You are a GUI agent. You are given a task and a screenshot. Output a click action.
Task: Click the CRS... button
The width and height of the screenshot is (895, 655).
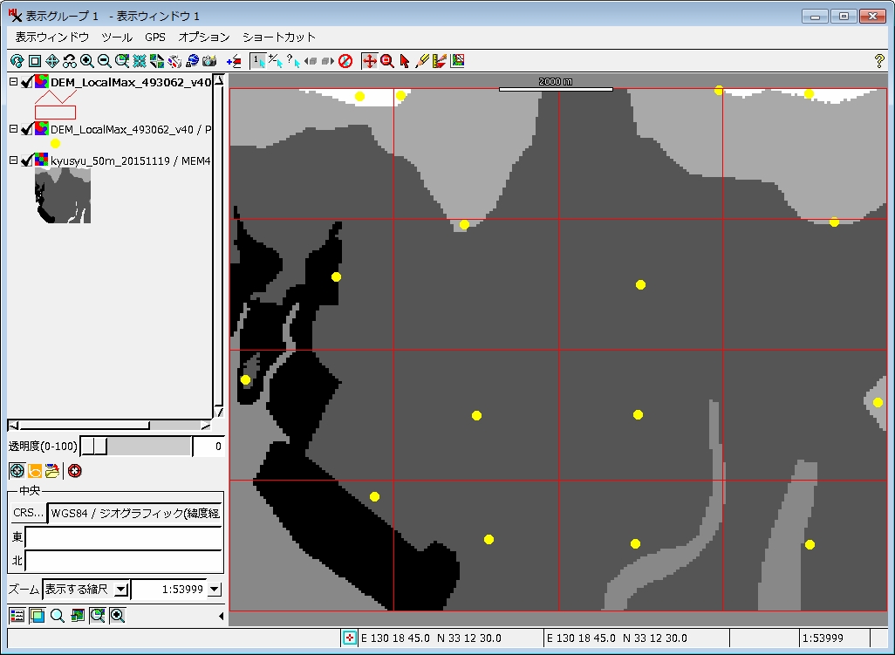coord(28,513)
